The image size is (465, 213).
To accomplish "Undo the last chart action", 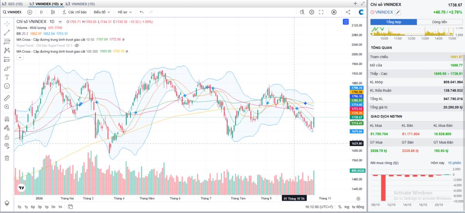I will pos(141,12).
